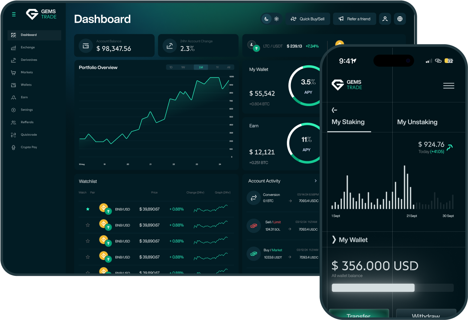Go to Crypto Pay in sidebar
This screenshot has height=320, width=468.
pyautogui.click(x=29, y=147)
